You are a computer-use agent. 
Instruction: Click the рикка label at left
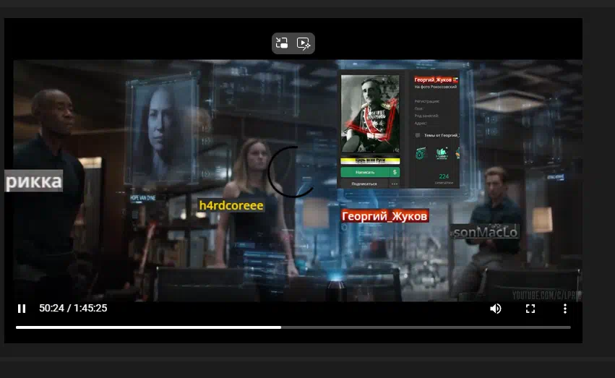pos(34,181)
